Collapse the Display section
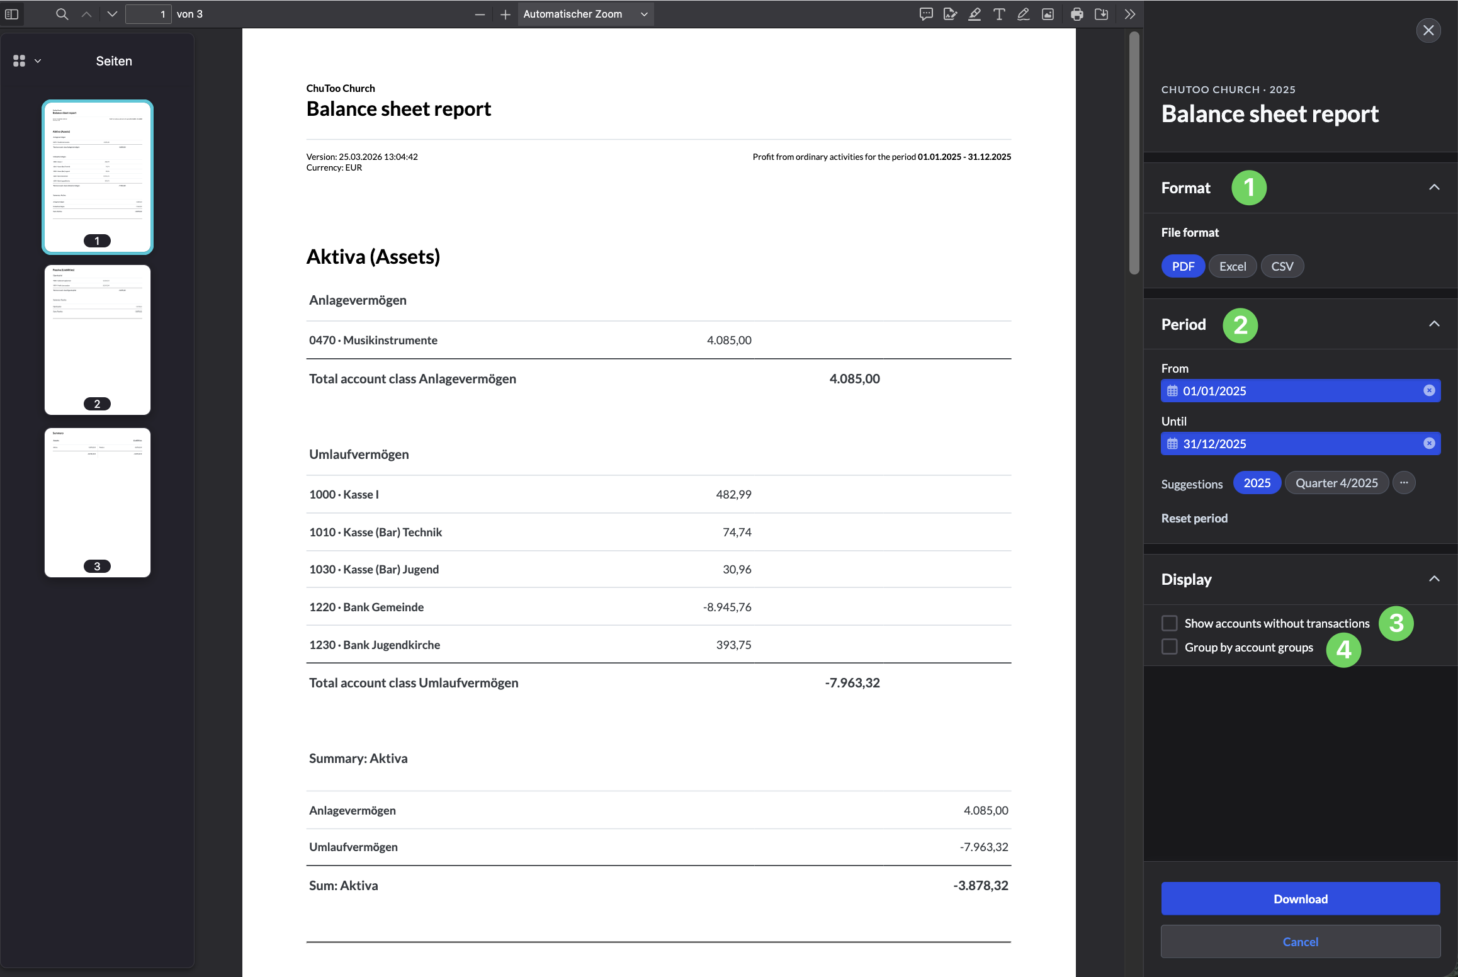 point(1434,579)
